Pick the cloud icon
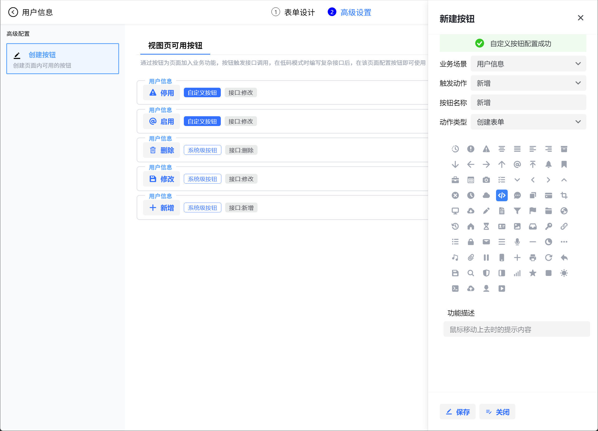 pos(486,196)
